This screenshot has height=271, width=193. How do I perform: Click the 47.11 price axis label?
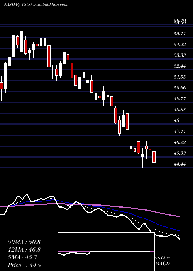click(x=180, y=132)
